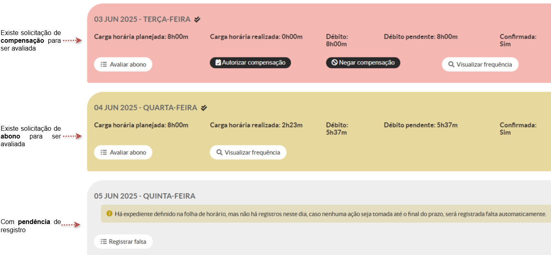Click Confirmada: Sim on the Terça-feira card
Screen dimensions: 551x255
518,40
